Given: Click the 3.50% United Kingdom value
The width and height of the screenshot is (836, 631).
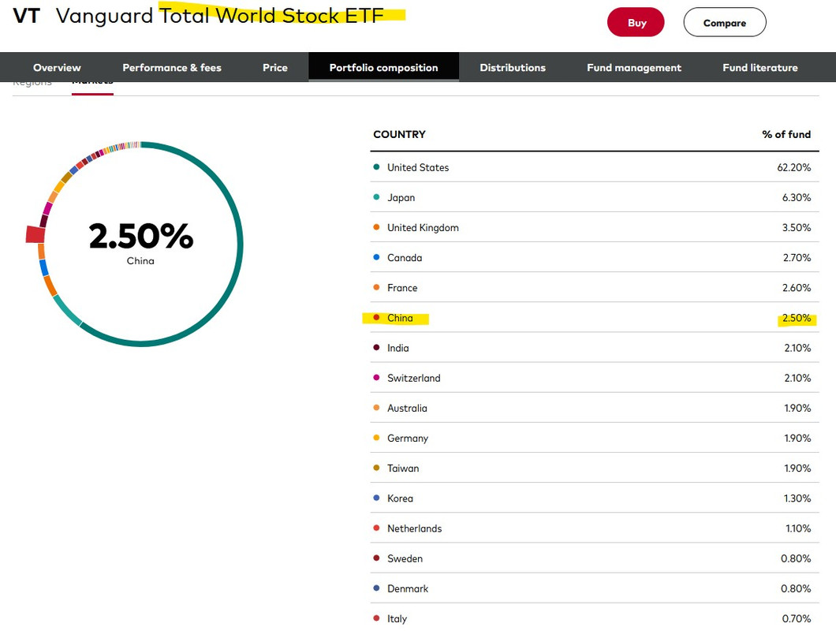Looking at the screenshot, I should pos(796,228).
